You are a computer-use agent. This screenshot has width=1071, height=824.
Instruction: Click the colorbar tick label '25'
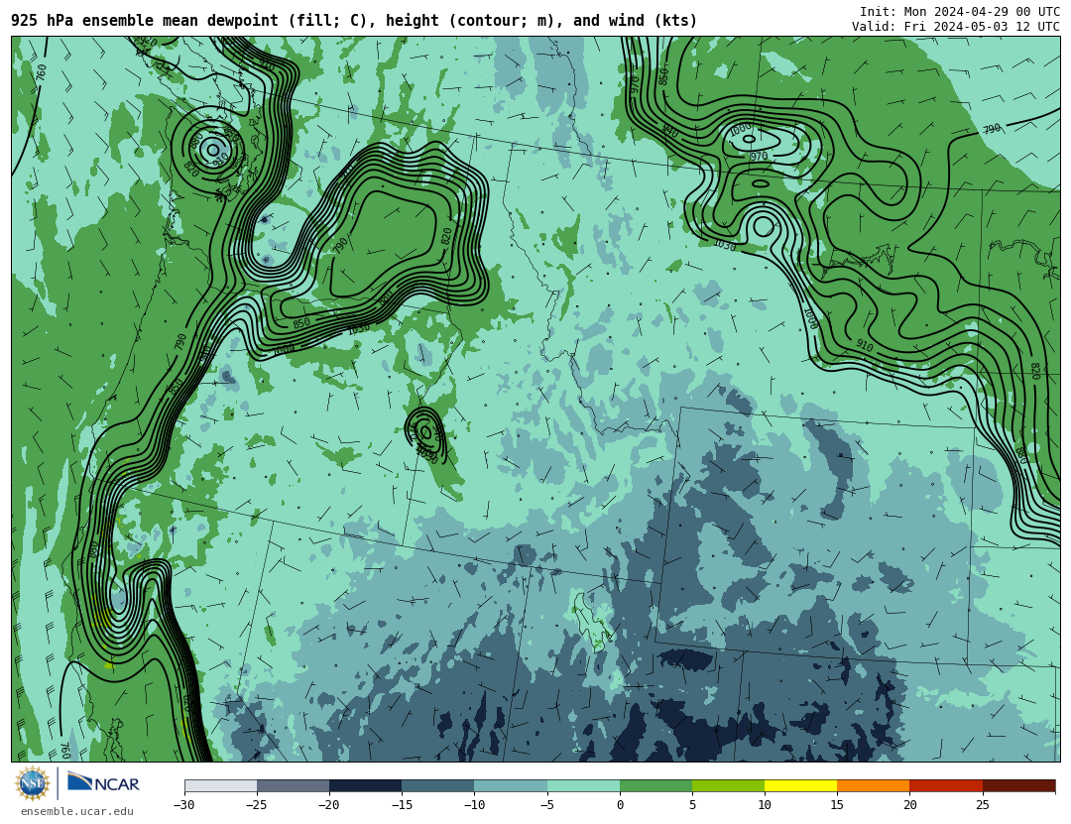pos(982,805)
